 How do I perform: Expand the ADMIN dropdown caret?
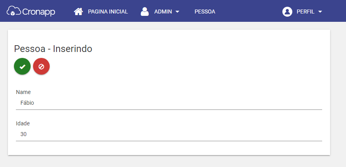177,12
